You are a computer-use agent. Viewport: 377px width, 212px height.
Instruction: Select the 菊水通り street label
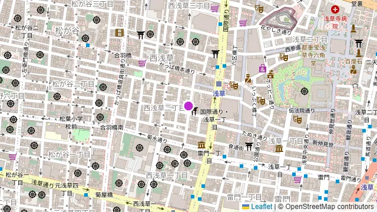click(157, 139)
